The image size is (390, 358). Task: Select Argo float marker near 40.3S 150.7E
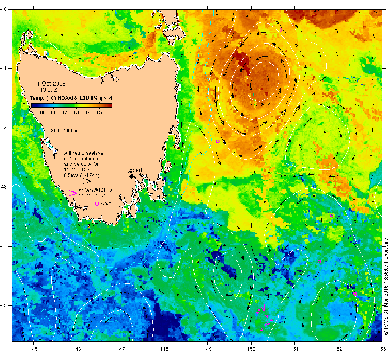pyautogui.click(x=280, y=30)
